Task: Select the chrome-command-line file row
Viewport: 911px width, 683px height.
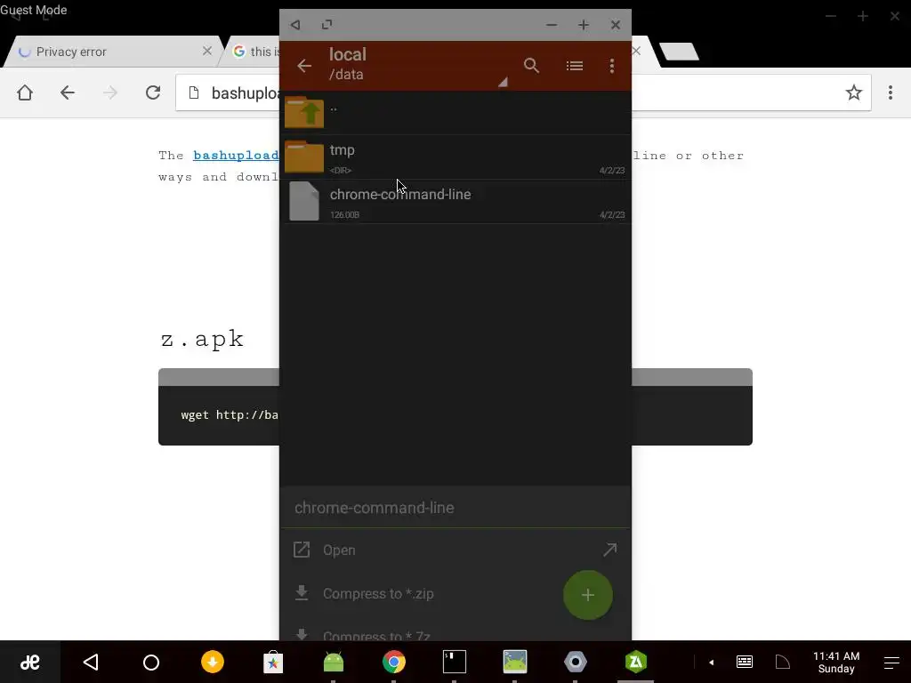Action: click(x=455, y=202)
